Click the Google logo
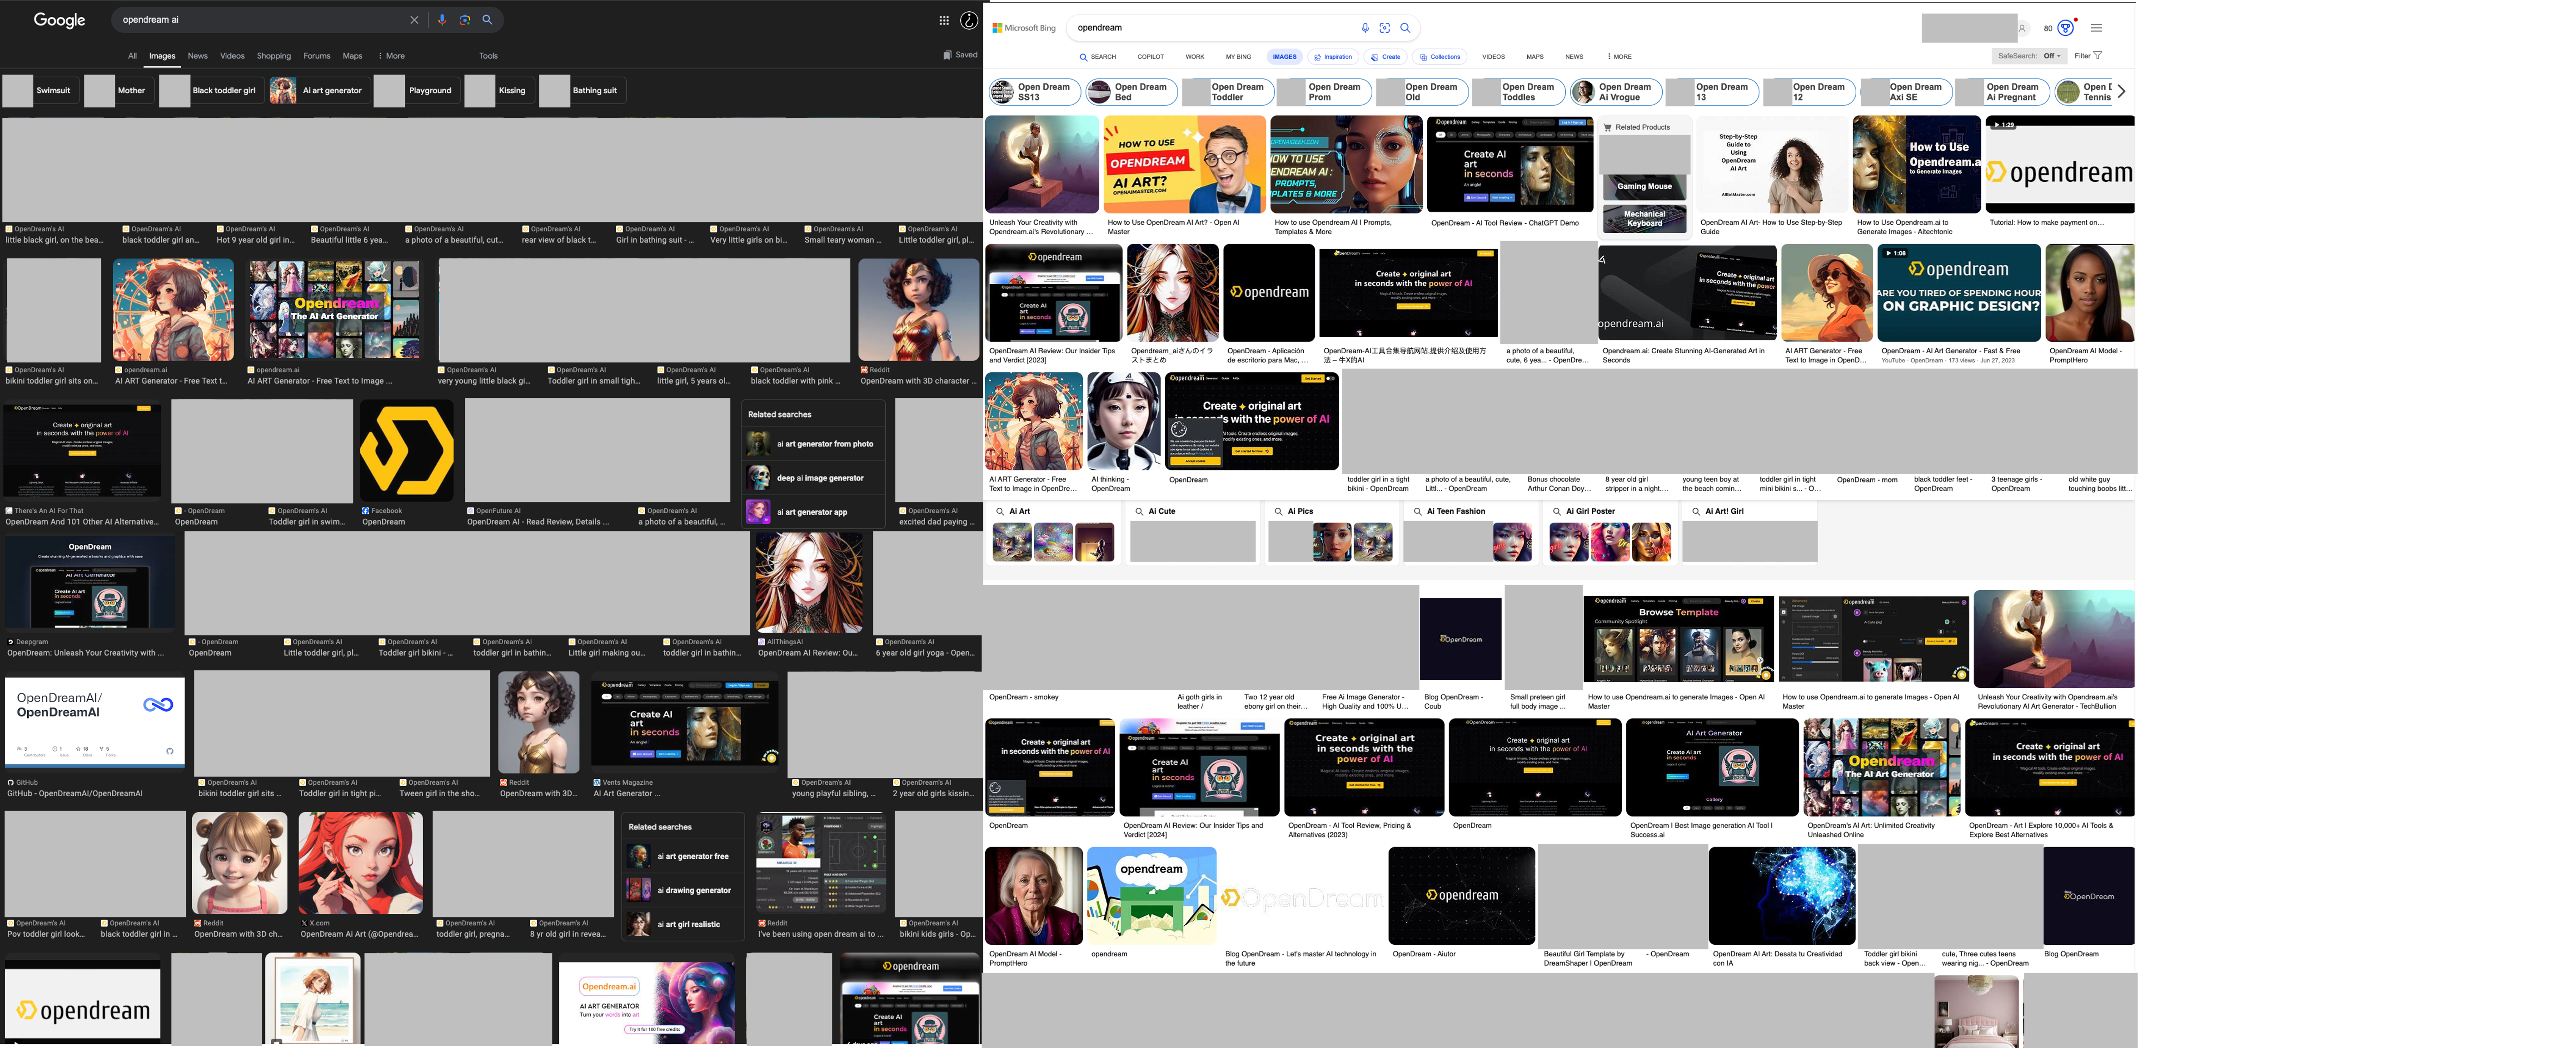The width and height of the screenshot is (2576, 1048). [60, 20]
